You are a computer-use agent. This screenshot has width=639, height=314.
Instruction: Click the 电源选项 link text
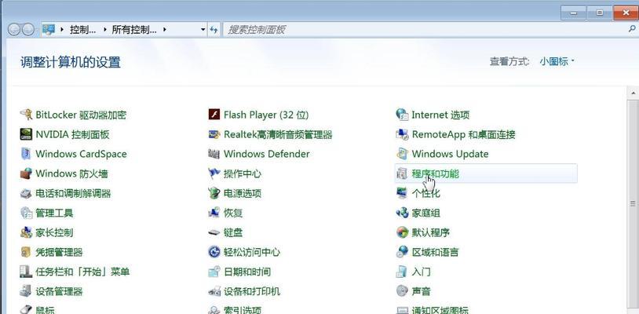(243, 193)
